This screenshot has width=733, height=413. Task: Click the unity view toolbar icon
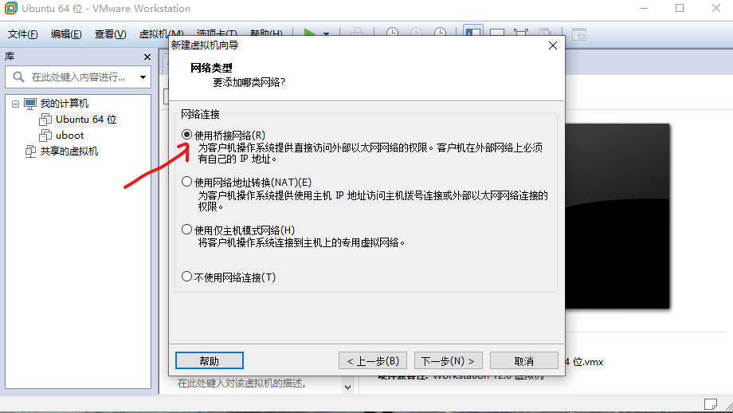click(544, 33)
